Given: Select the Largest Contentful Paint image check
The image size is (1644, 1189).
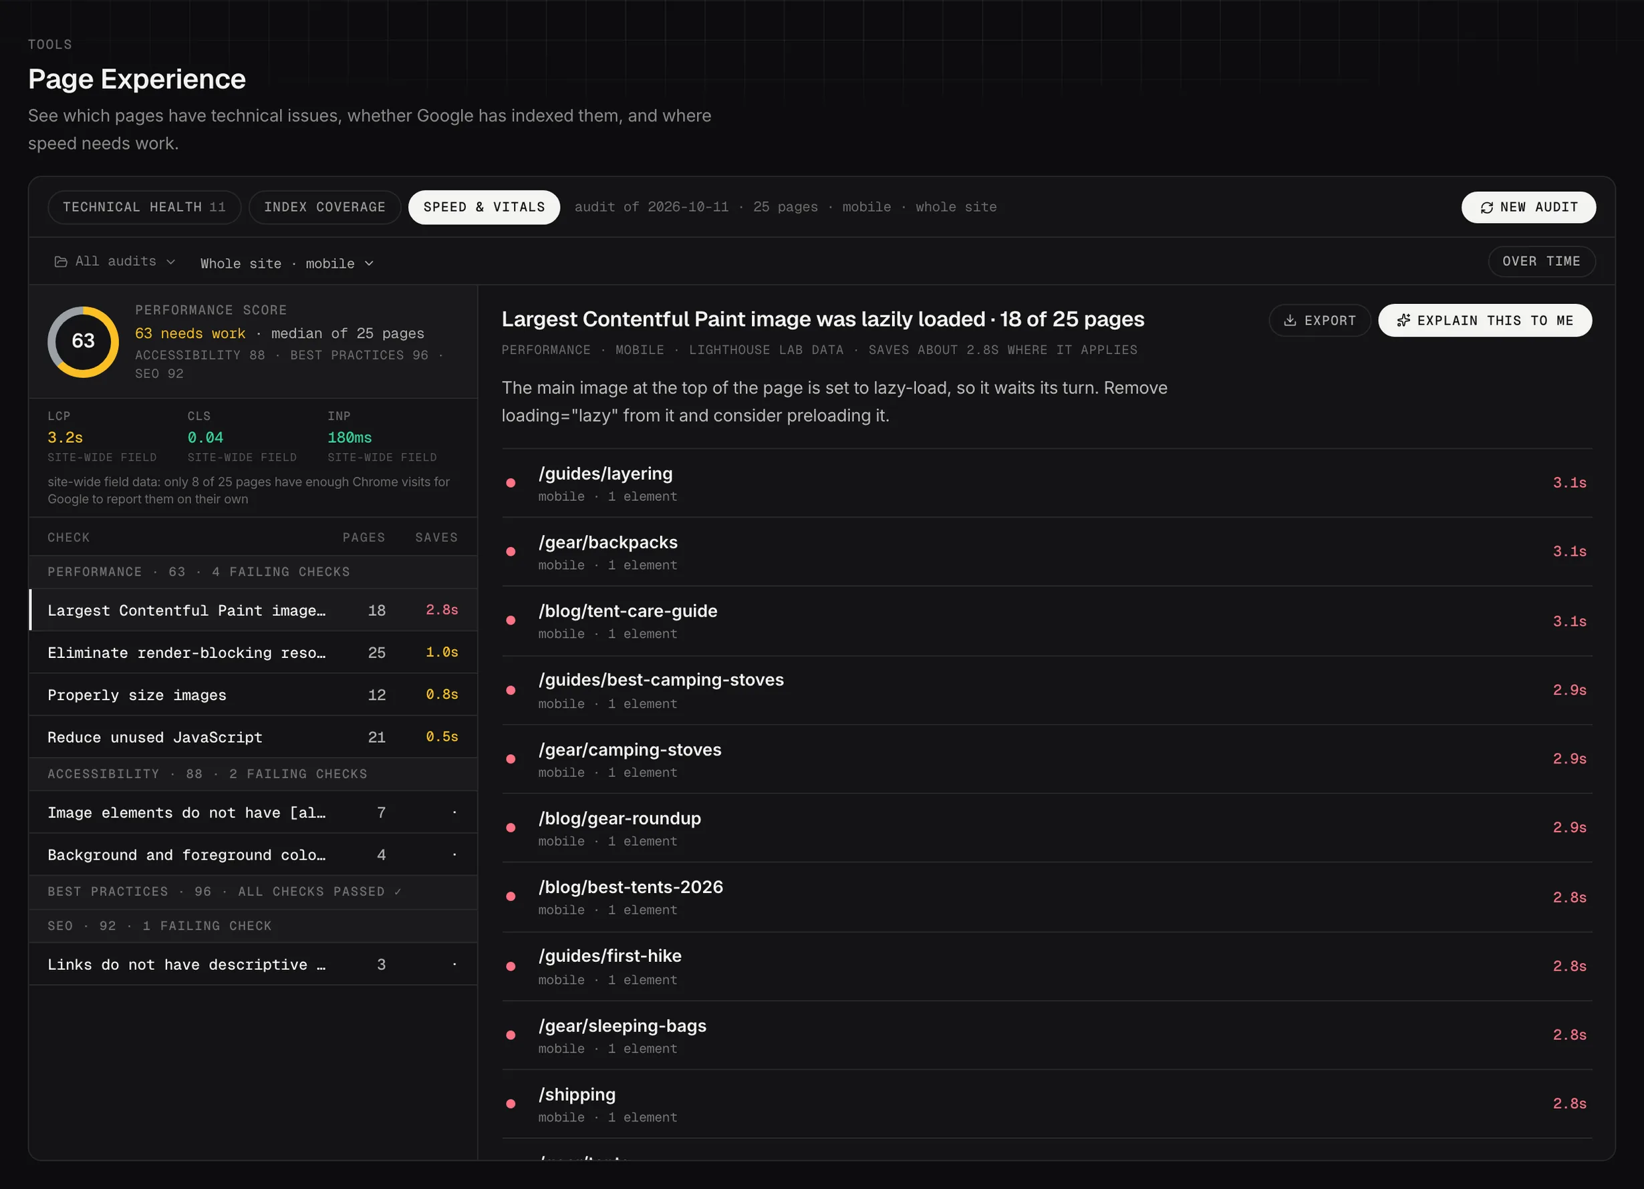Looking at the screenshot, I should click(x=253, y=610).
